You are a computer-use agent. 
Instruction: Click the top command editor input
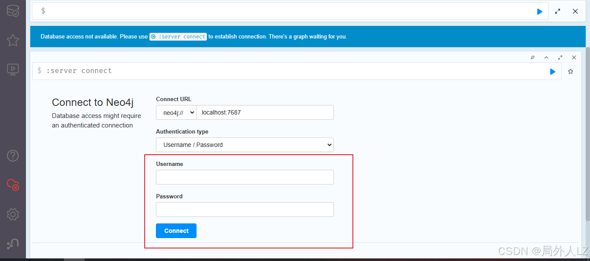point(289,11)
